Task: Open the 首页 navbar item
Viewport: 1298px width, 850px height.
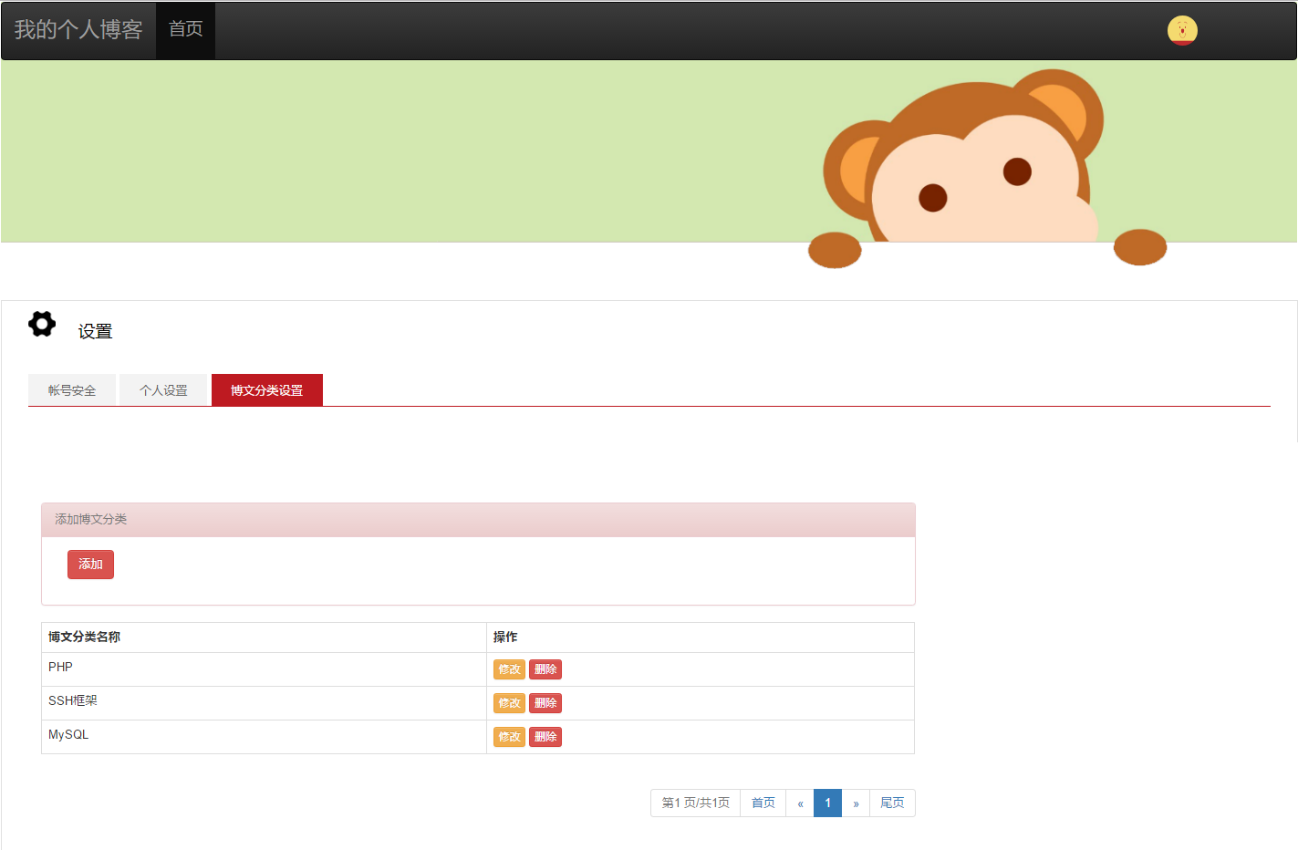Action: click(x=185, y=30)
